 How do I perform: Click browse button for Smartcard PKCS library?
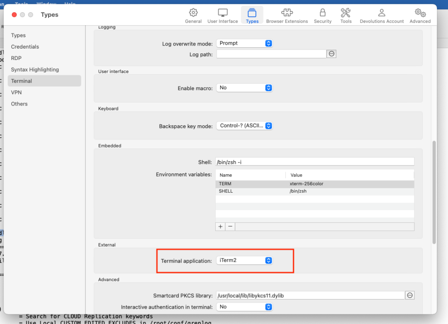pos(410,296)
